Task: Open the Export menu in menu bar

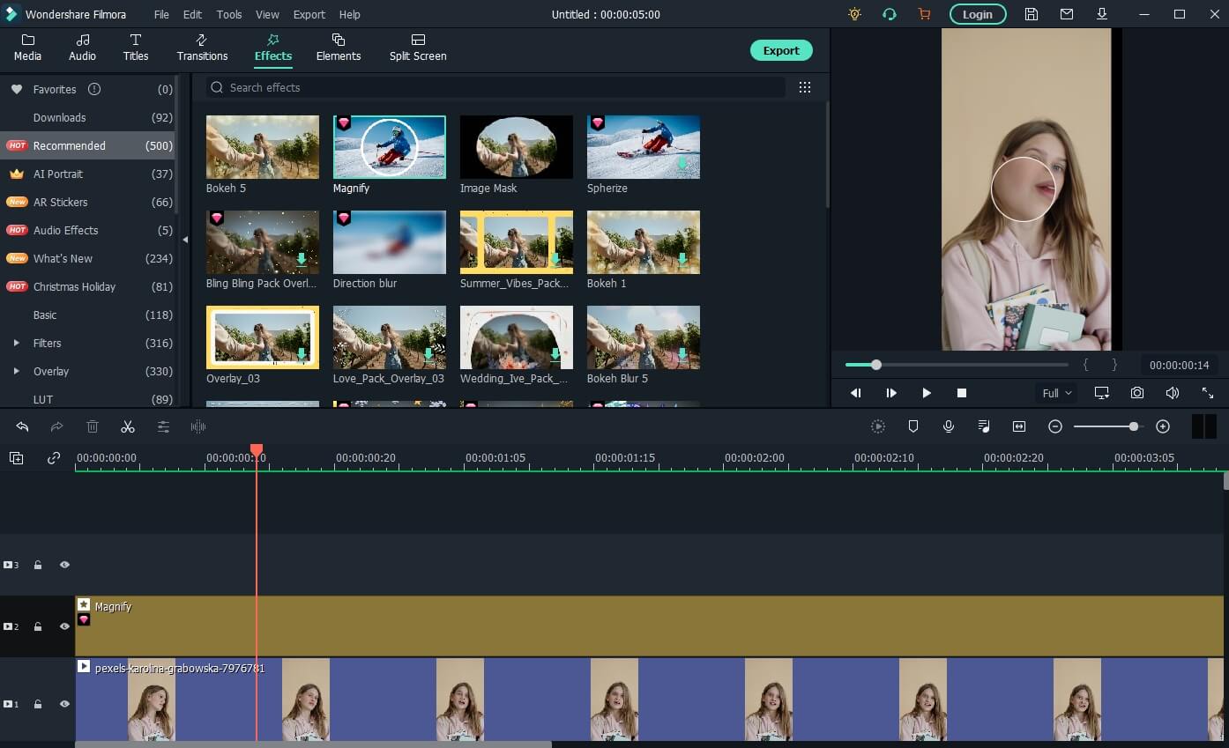Action: (x=309, y=14)
